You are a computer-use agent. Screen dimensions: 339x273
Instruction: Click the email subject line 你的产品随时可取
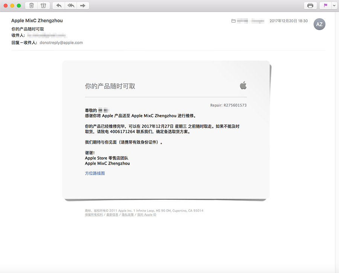click(27, 29)
